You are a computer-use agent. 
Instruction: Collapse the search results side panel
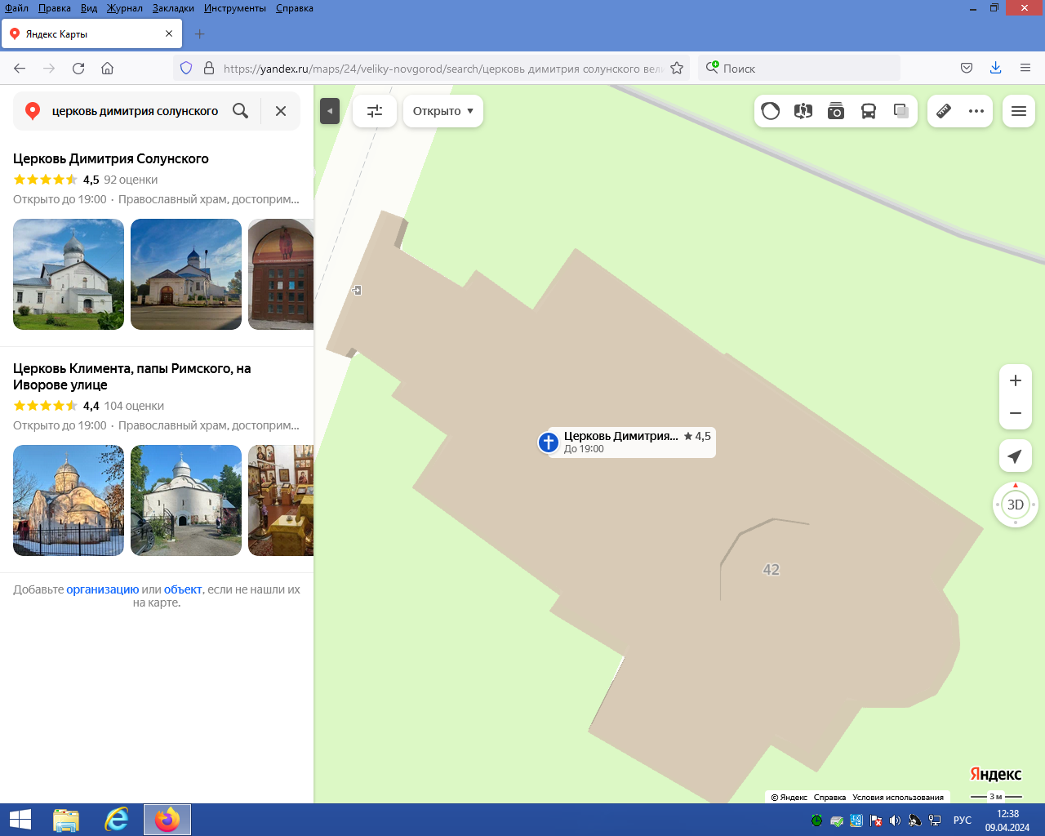click(330, 111)
